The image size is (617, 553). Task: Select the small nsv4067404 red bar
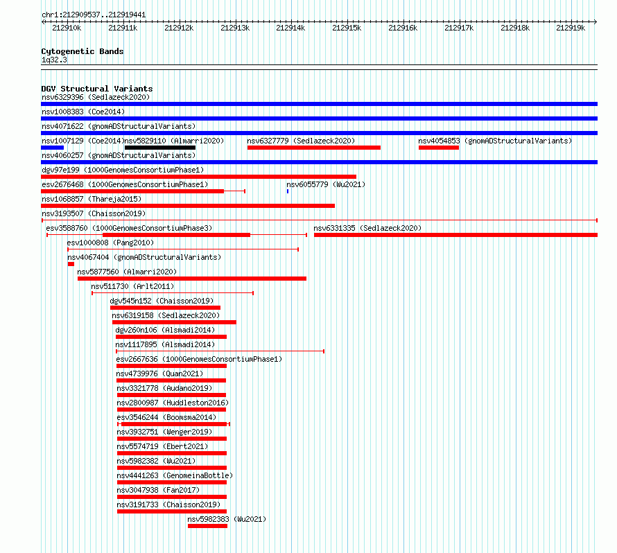click(71, 264)
